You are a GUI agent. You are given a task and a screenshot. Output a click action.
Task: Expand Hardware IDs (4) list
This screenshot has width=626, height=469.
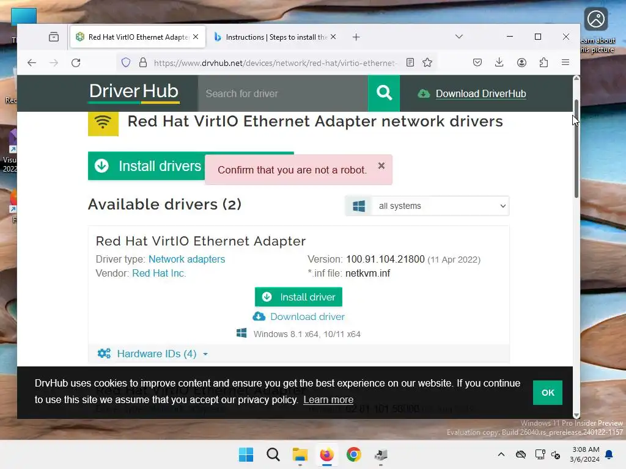[156, 354]
